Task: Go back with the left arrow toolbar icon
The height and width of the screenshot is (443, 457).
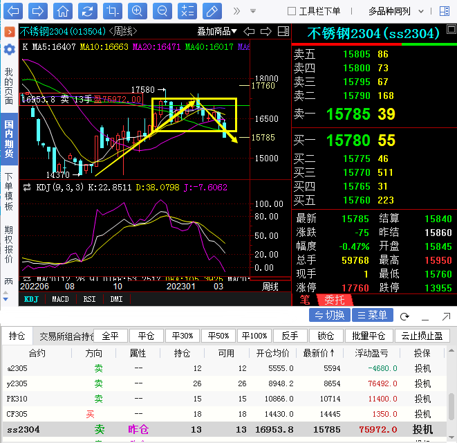Action: point(13,11)
